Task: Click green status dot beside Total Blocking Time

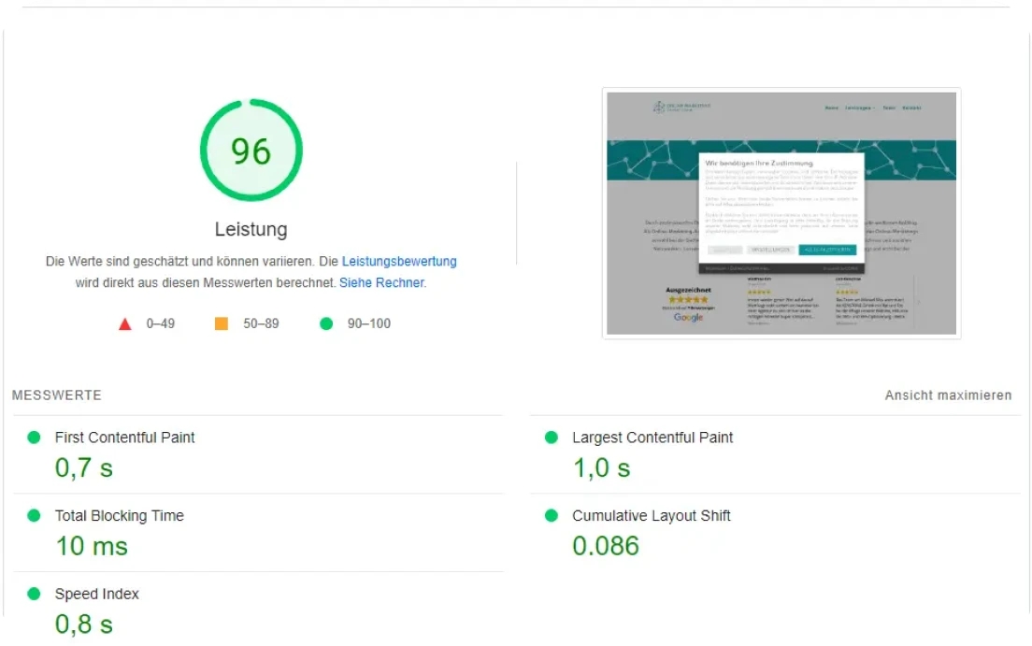Action: [x=35, y=516]
